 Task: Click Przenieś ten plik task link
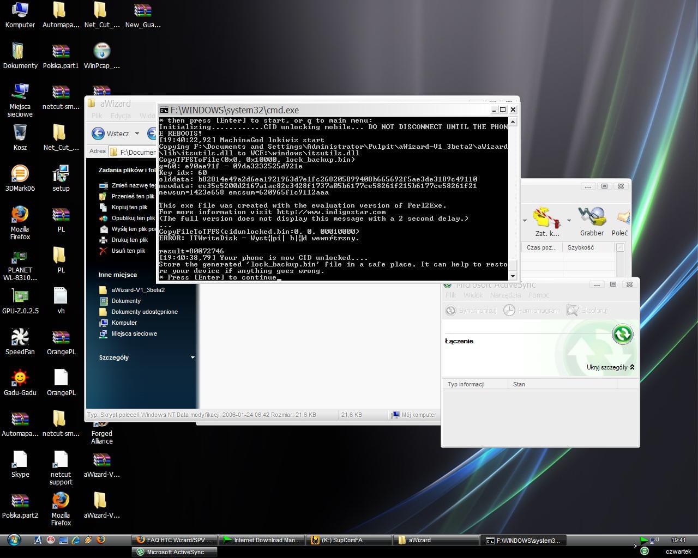(128, 196)
